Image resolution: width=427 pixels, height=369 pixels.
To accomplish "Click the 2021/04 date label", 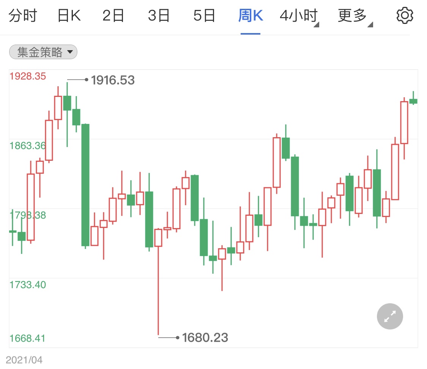I will pyautogui.click(x=24, y=360).
